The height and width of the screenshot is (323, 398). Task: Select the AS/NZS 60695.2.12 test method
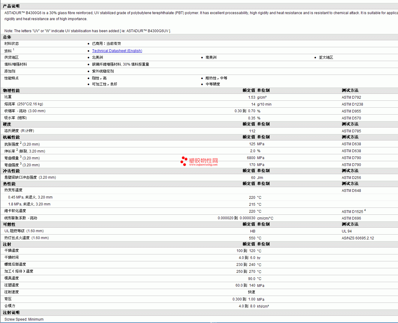[358, 238]
